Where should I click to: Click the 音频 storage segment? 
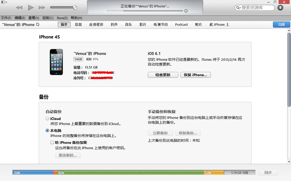(x=32, y=173)
